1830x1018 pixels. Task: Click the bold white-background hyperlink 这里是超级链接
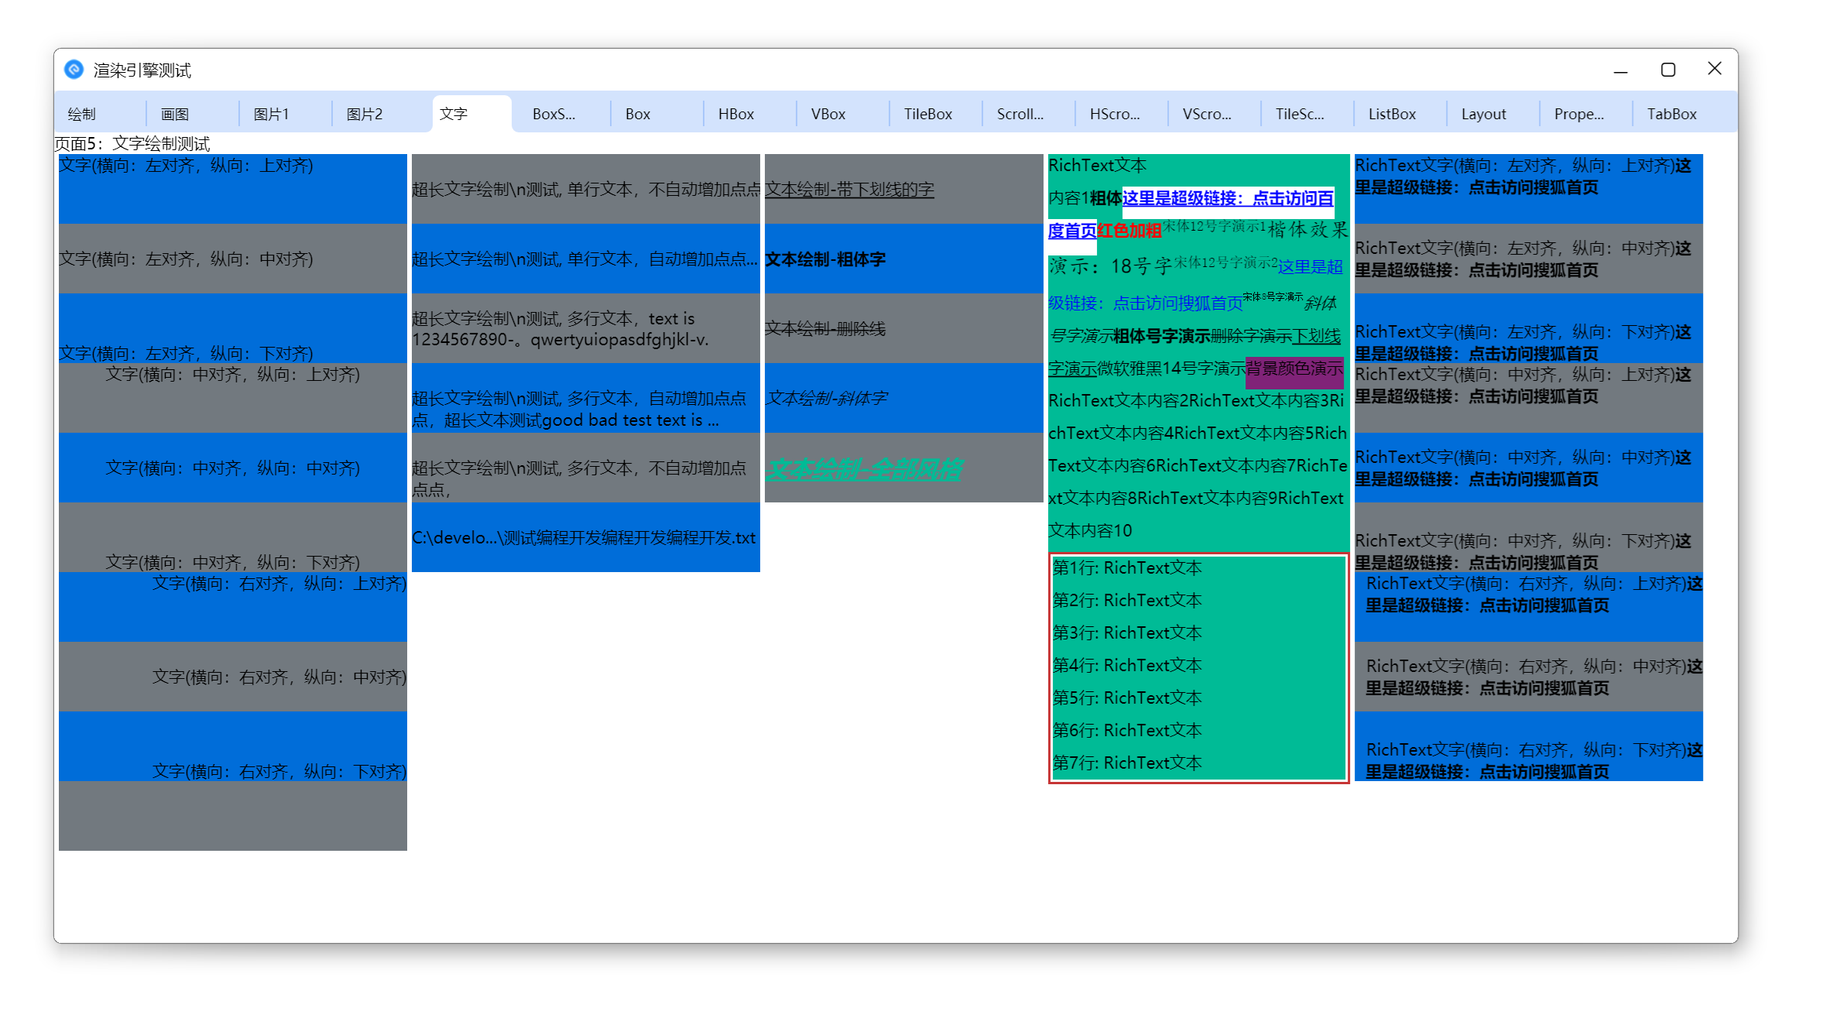[1227, 198]
